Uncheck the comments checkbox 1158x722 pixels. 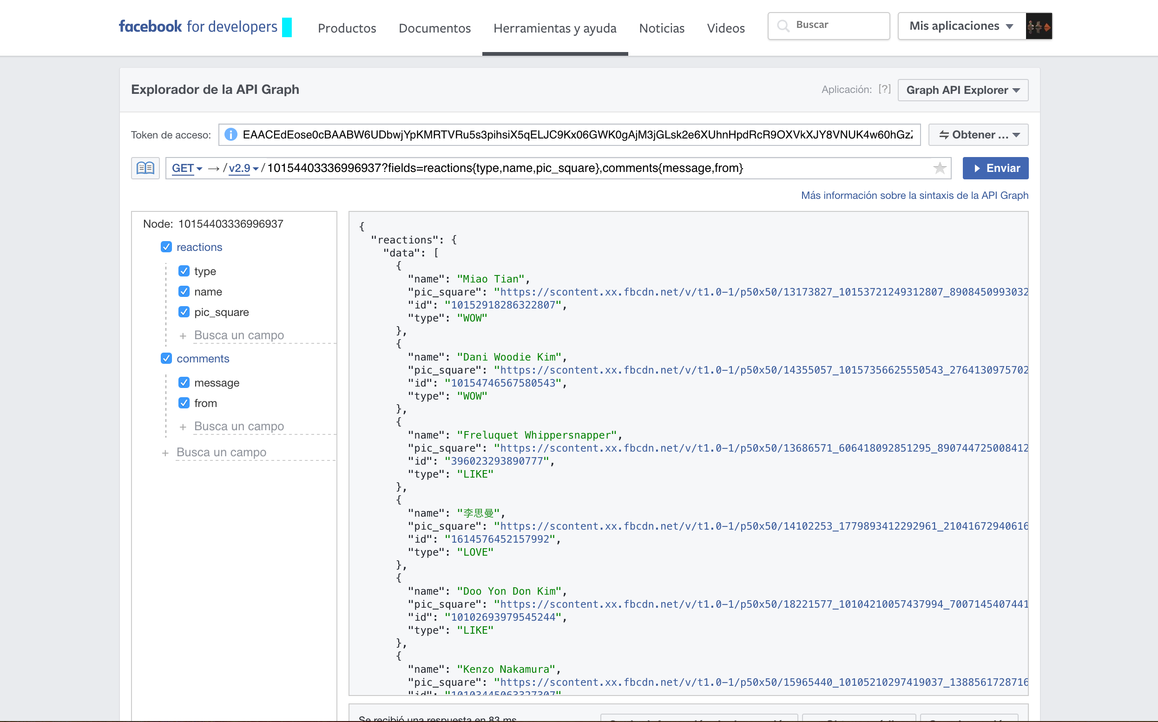click(166, 358)
